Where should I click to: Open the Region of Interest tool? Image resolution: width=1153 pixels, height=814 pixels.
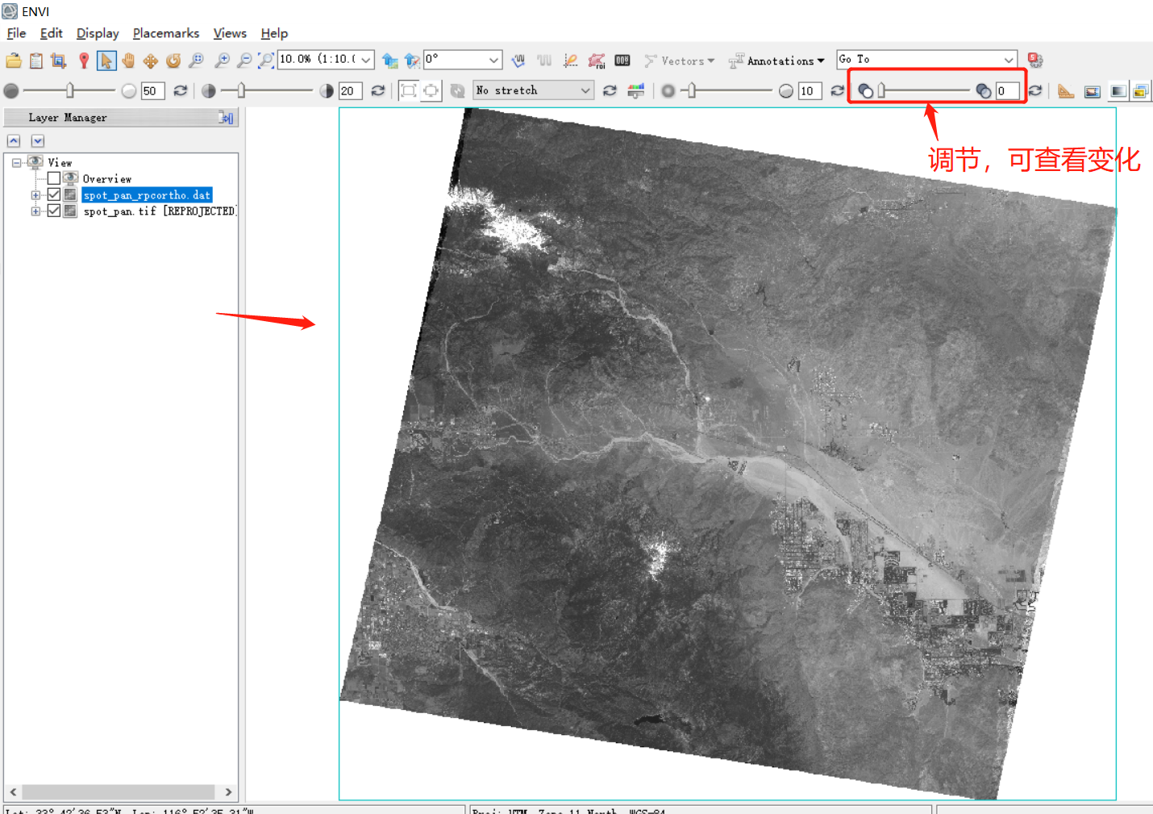[596, 61]
